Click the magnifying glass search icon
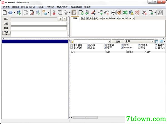The image size is (167, 124). tap(160, 13)
